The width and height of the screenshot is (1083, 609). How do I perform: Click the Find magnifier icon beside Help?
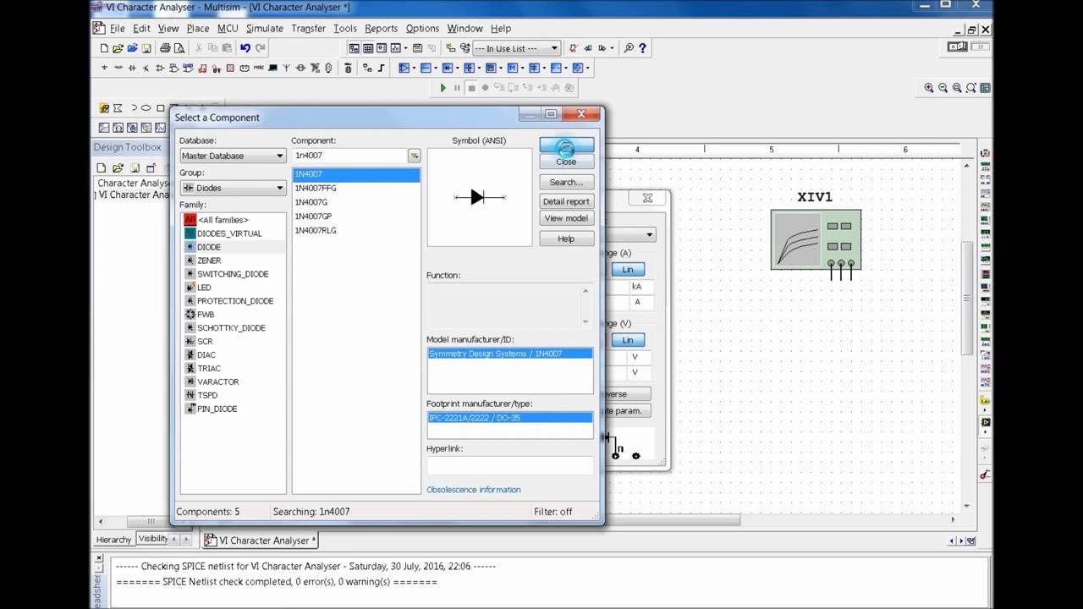click(629, 48)
